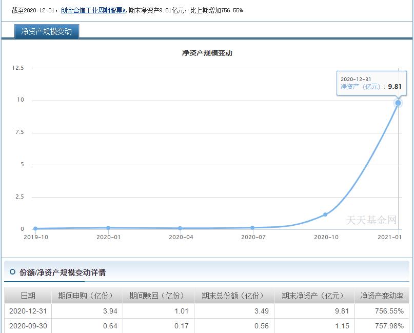Select the data point above 2020-07
The image size is (414, 333).
[252, 226]
